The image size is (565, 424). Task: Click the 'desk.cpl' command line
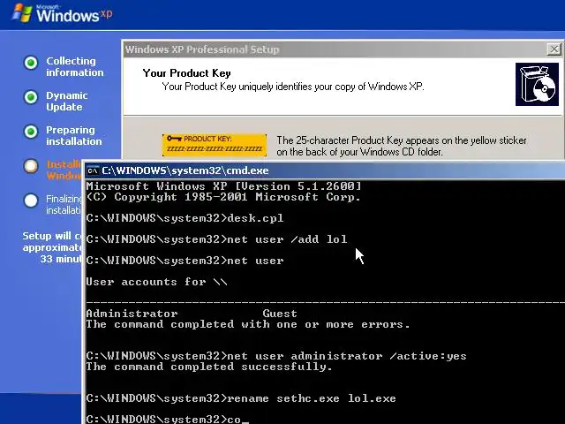coord(185,218)
